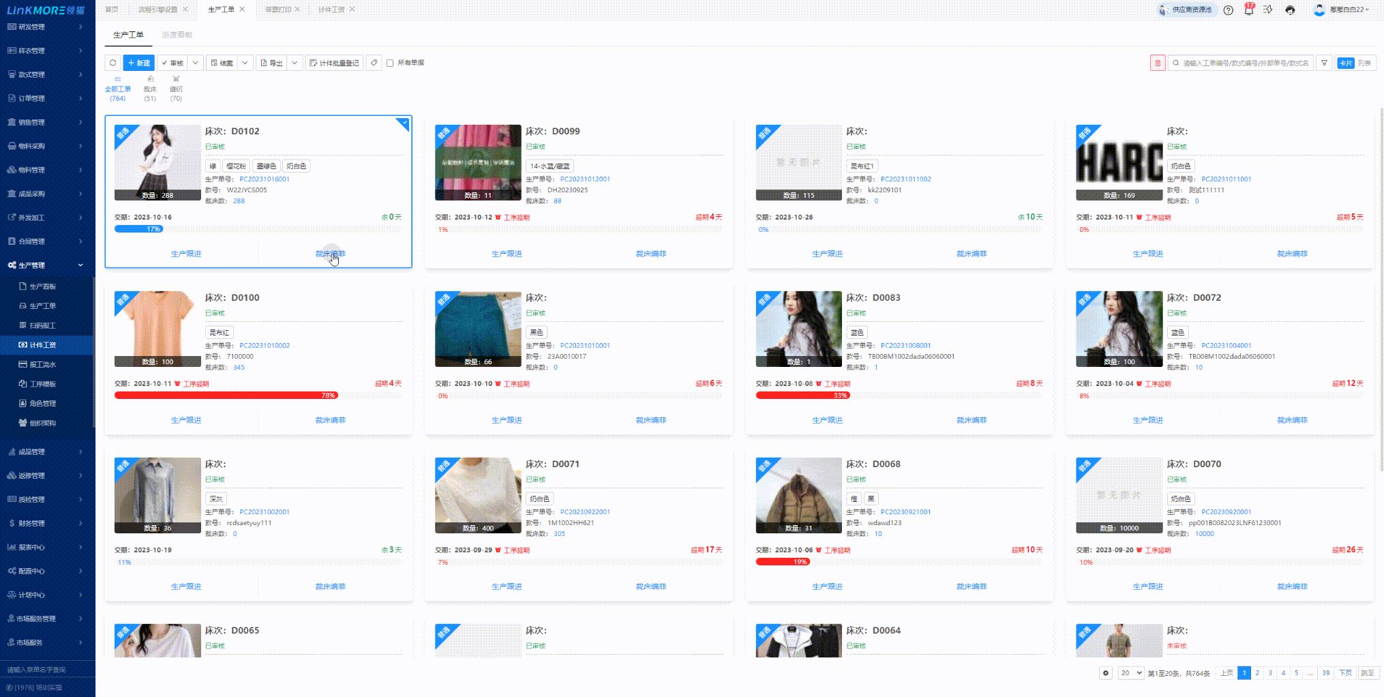Click the 下页 next page button
The width and height of the screenshot is (1384, 697).
click(1345, 673)
